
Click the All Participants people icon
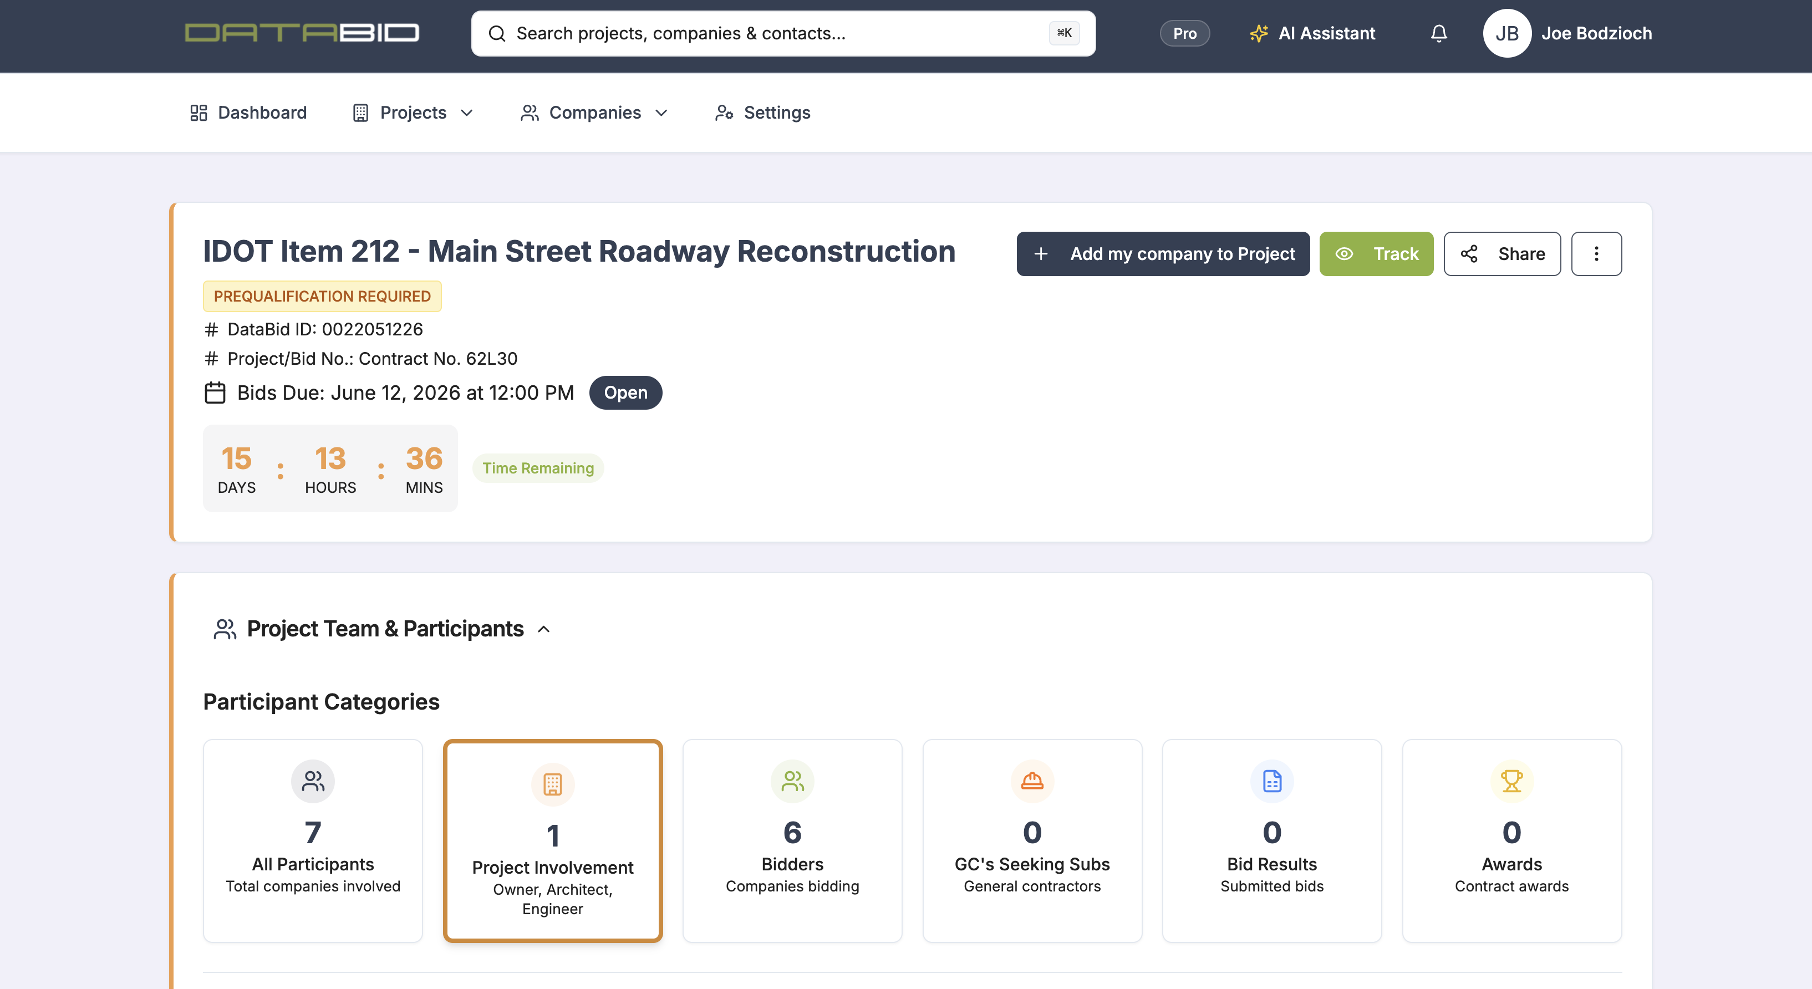[313, 781]
